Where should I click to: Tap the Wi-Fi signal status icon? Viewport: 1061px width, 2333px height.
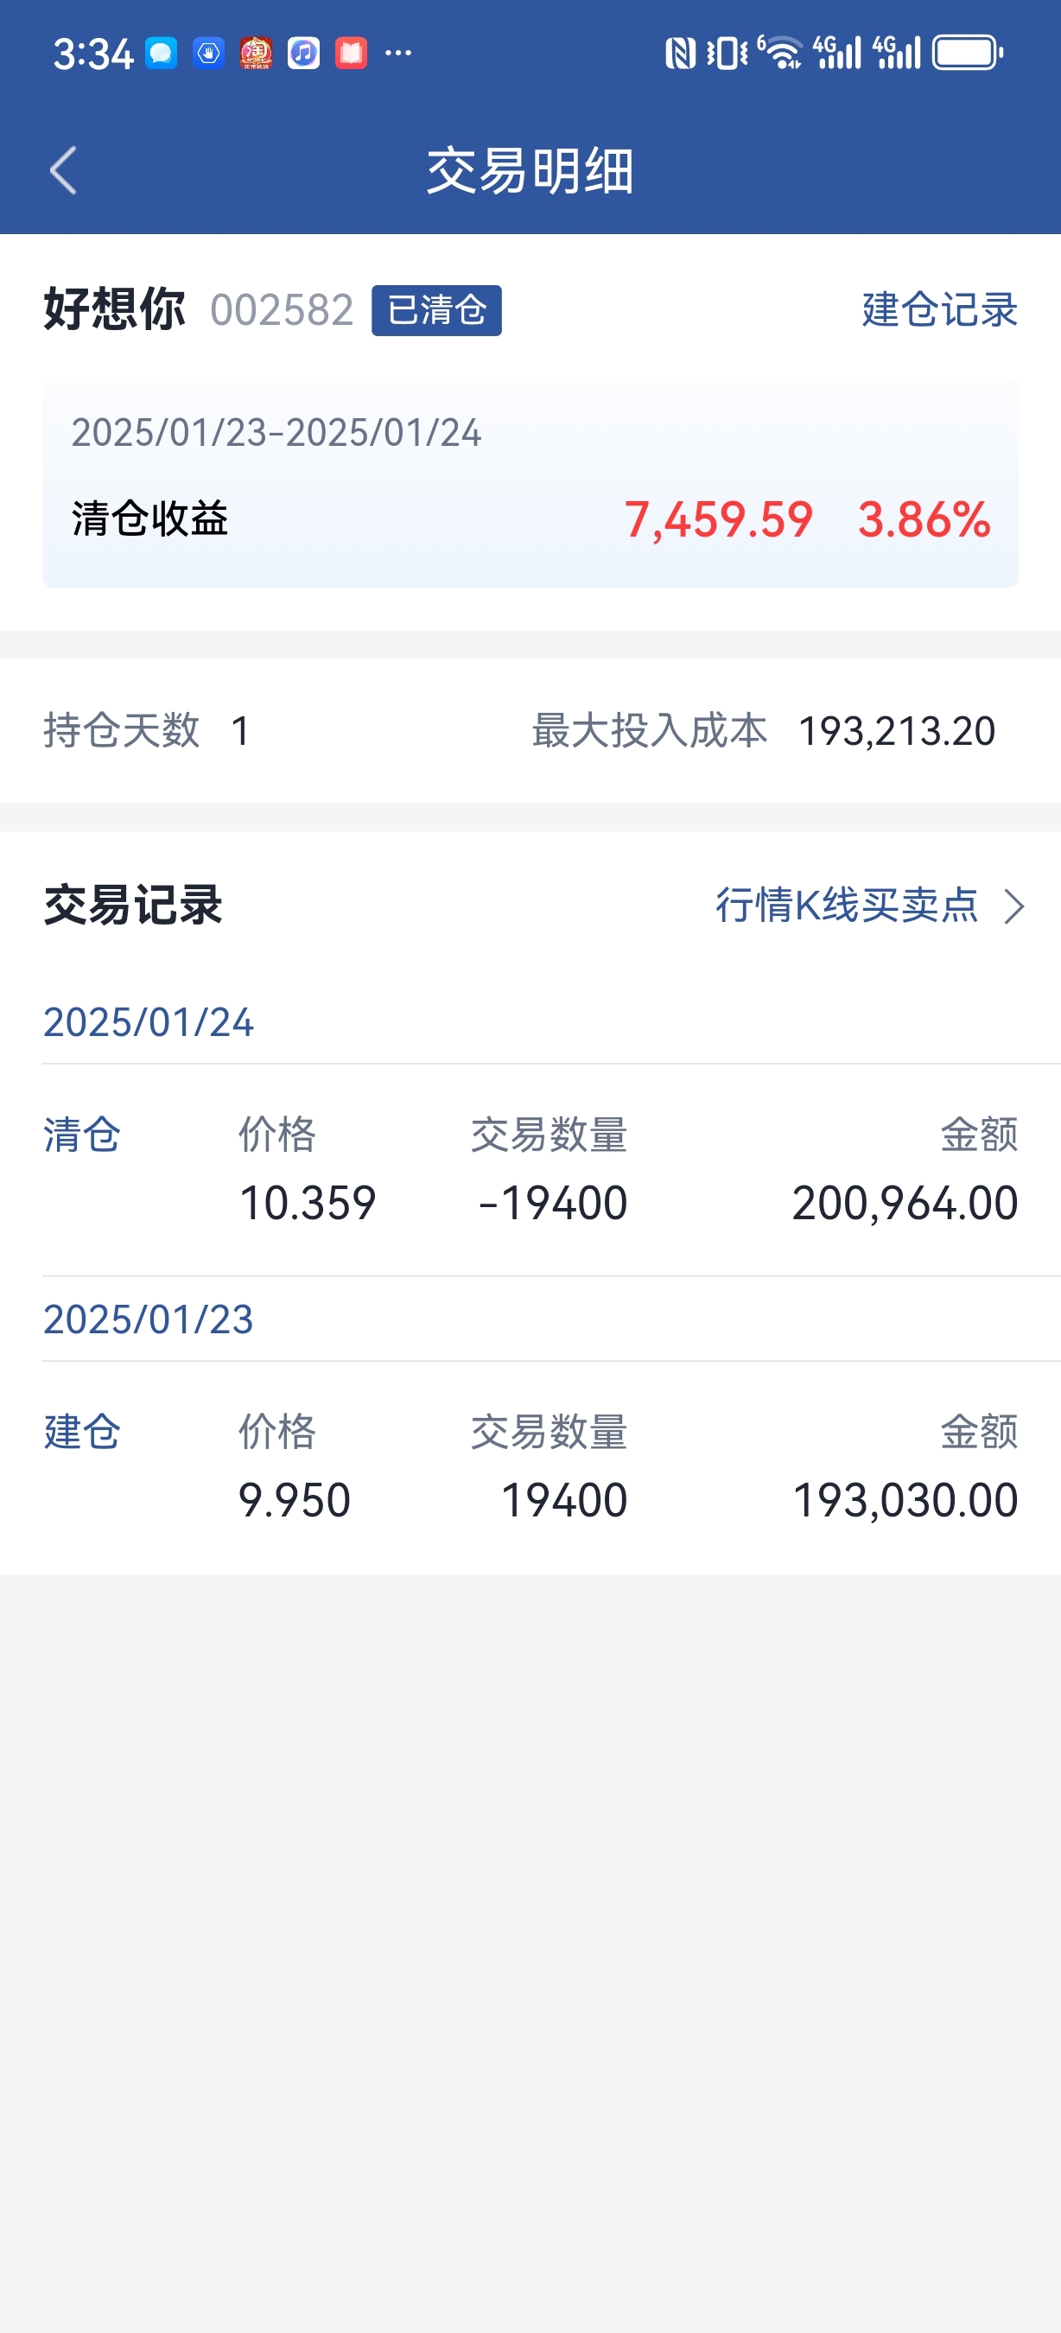780,53
